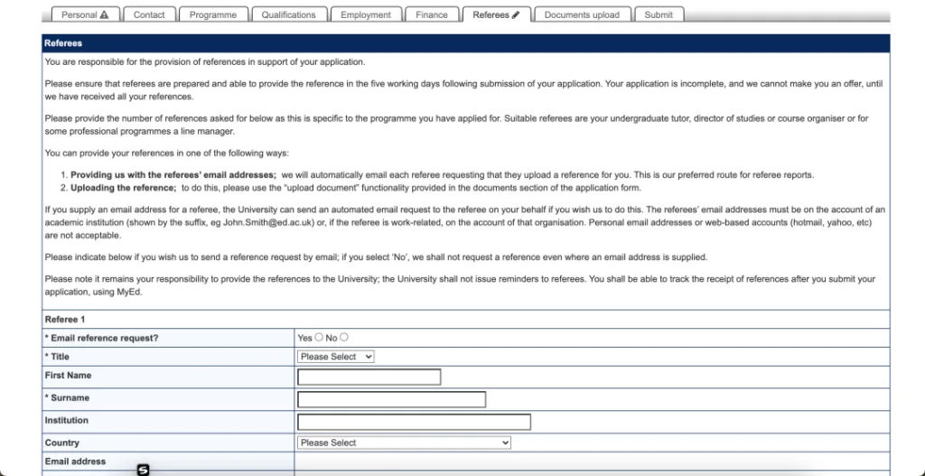Switch to the Employment tab
The width and height of the screenshot is (925, 476).
click(365, 15)
